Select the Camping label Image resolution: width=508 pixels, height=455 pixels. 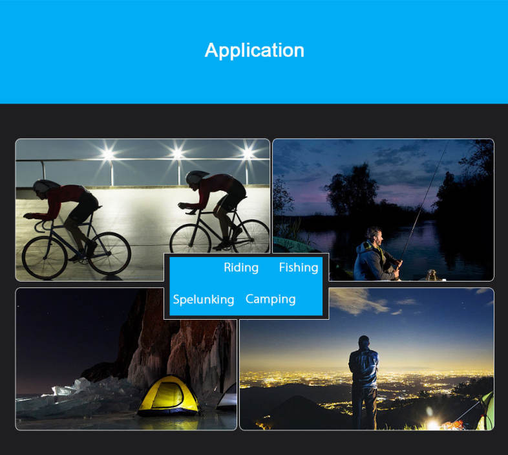point(270,299)
